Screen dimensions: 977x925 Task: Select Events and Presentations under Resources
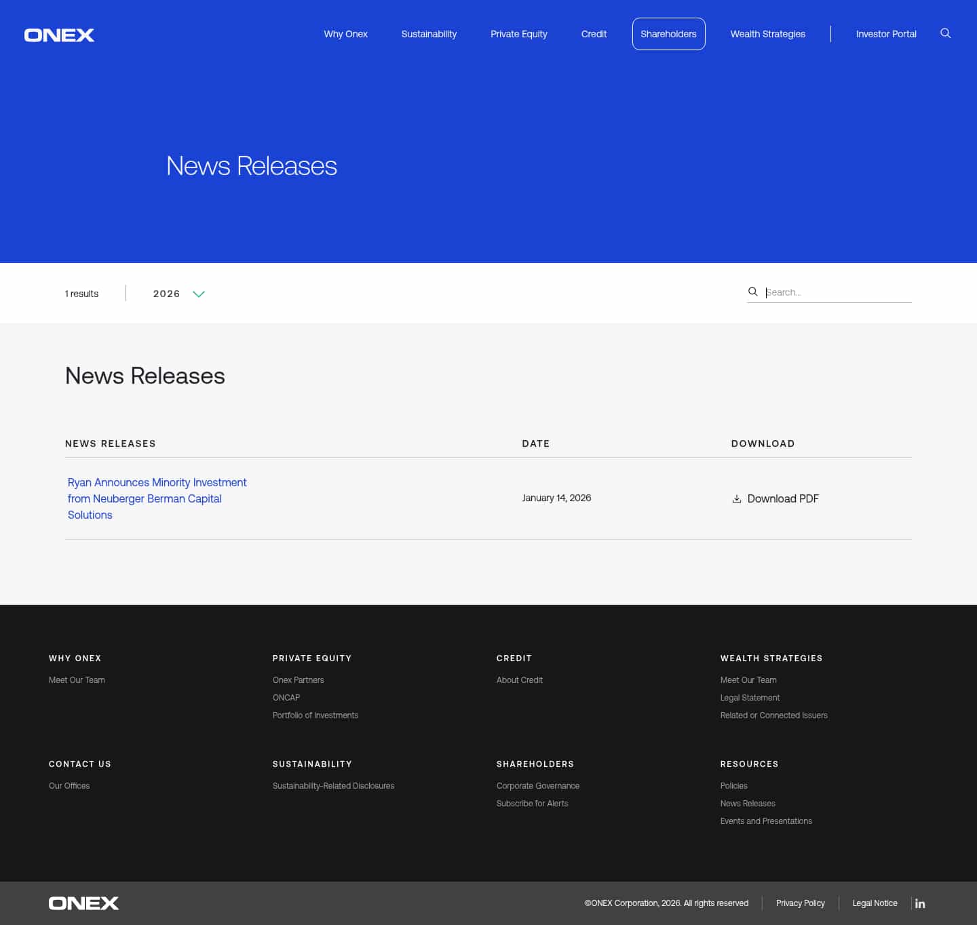(766, 821)
